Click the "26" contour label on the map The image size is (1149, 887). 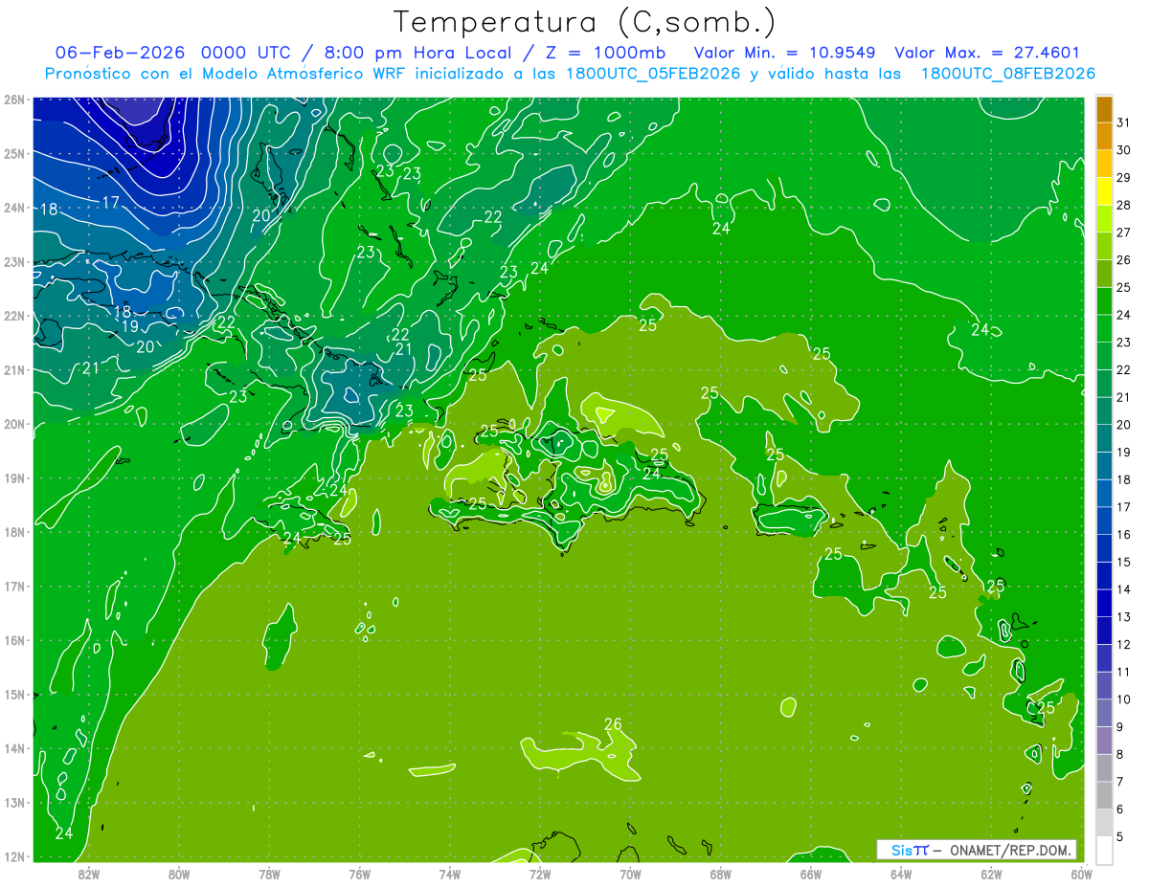pyautogui.click(x=613, y=724)
